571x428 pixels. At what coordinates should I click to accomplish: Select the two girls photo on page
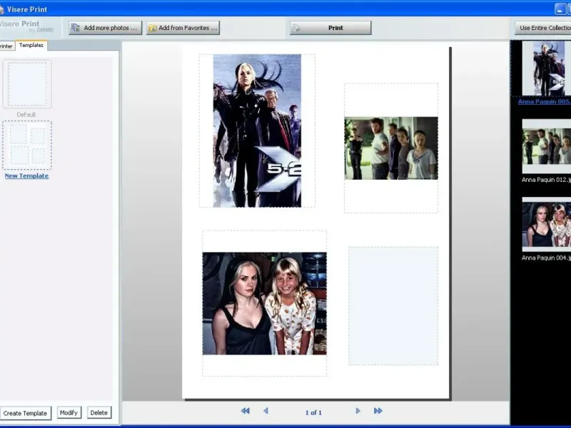[x=264, y=304]
